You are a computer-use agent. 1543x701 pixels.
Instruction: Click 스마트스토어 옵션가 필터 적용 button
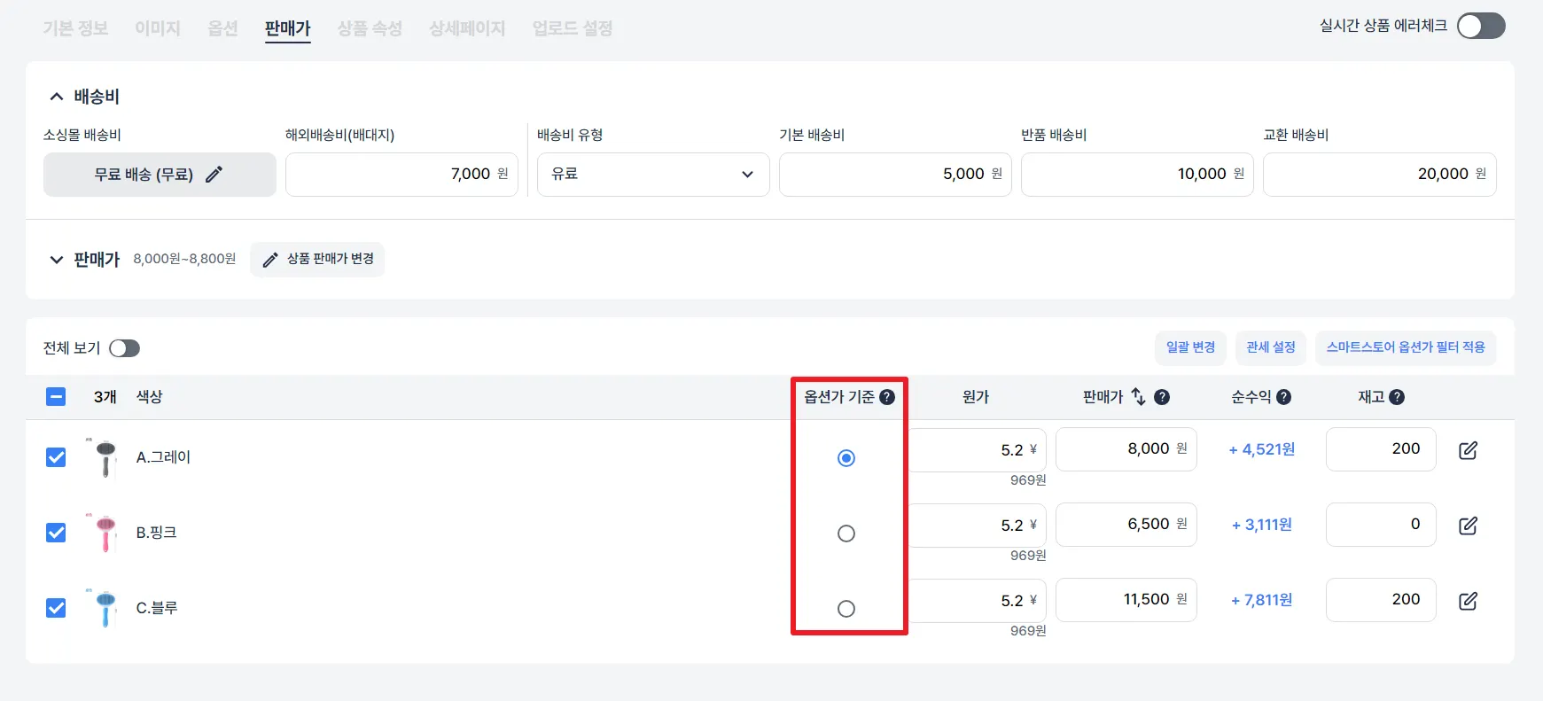coord(1405,347)
